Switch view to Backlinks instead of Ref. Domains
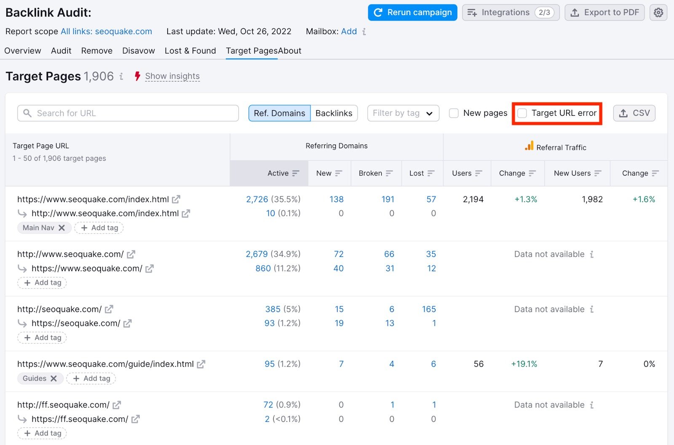This screenshot has height=445, width=674. (x=334, y=113)
